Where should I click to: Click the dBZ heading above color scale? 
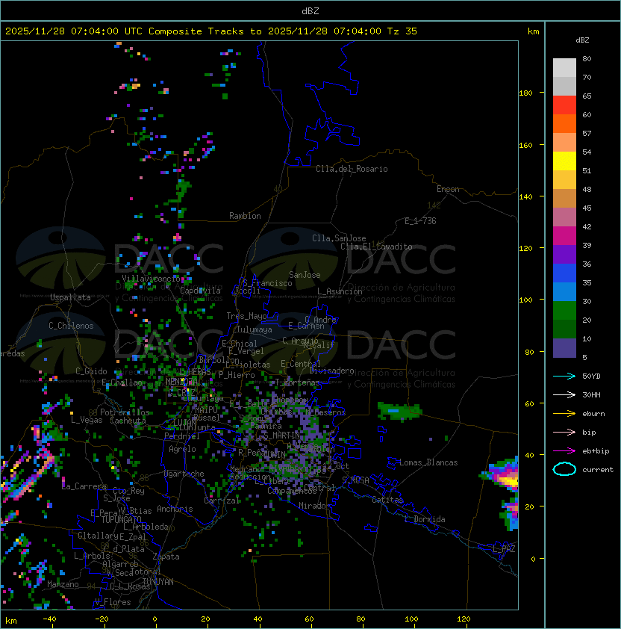click(x=582, y=40)
